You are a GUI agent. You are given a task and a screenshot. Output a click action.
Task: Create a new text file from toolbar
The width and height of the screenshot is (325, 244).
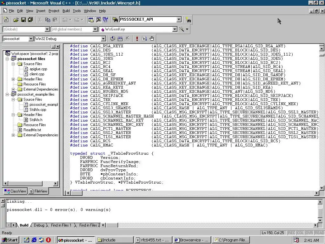(x=6, y=20)
